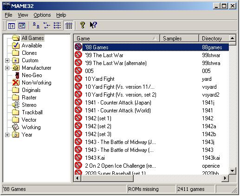Select 1941 - Counter Attack (Japan)
This screenshot has height=196, width=240.
click(x=152, y=103)
